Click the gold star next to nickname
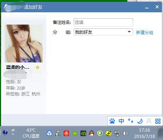The width and height of the screenshot is (163, 140). [37, 67]
